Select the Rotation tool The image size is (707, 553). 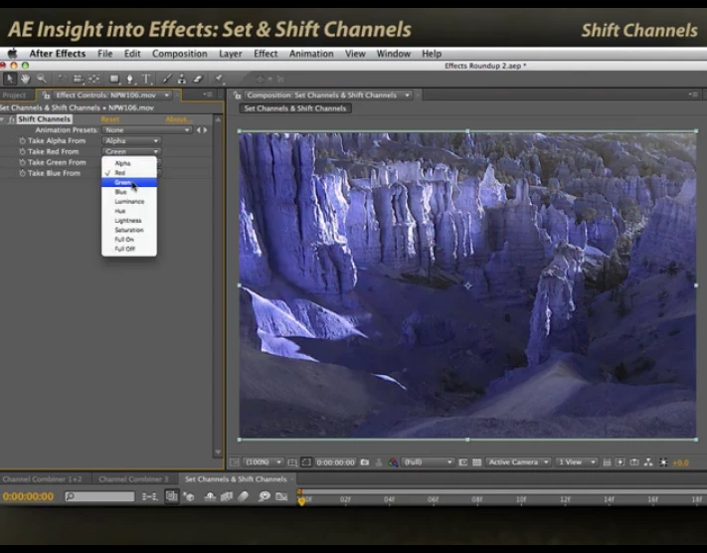(x=63, y=79)
